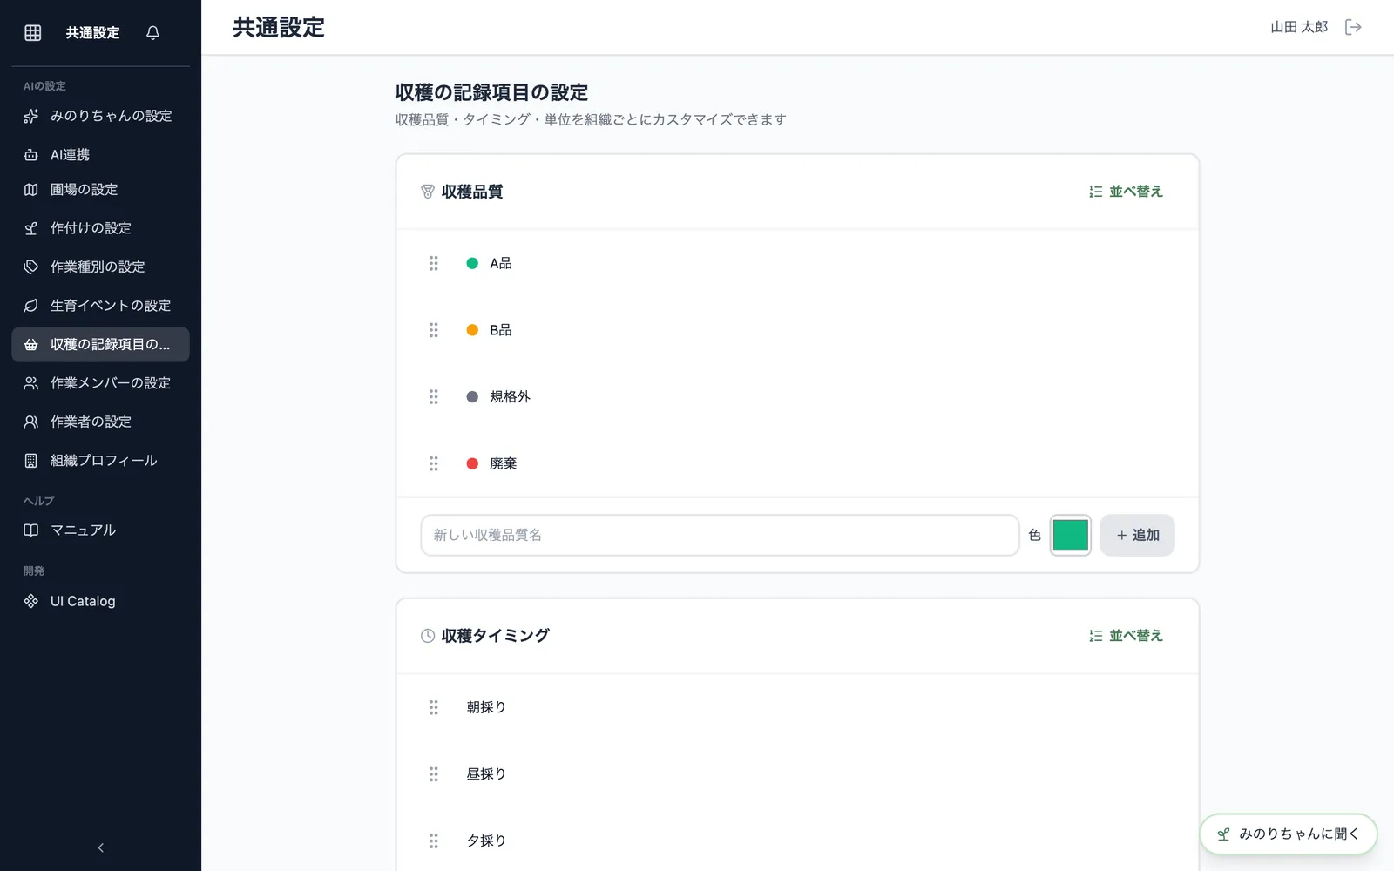This screenshot has height=871, width=1394.
Task: Open the green color picker swatch
Action: pos(1070,535)
